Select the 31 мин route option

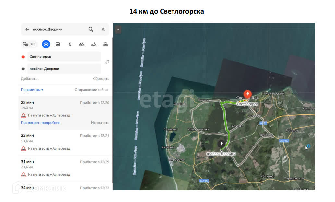[x=65, y=169]
